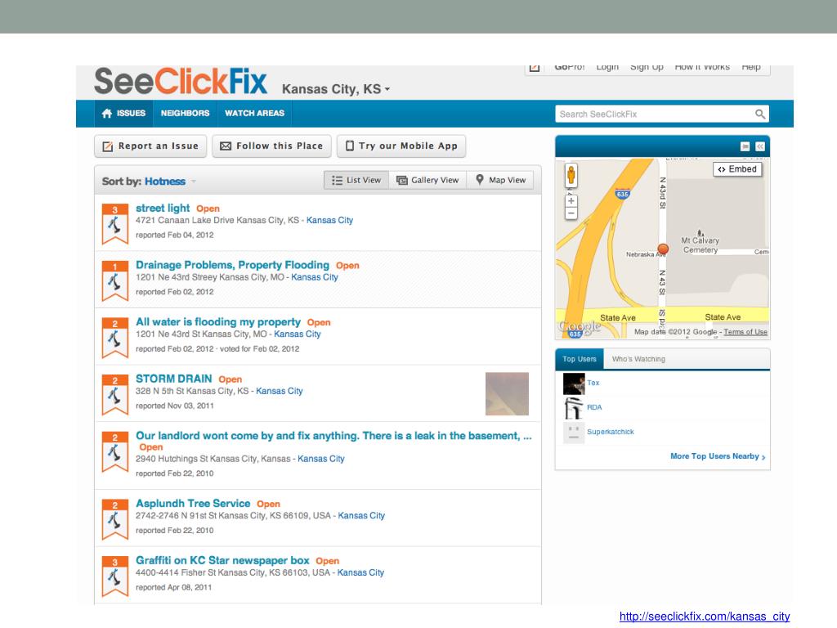837x628 pixels.
Task: Click the search magnifier icon
Action: [760, 114]
